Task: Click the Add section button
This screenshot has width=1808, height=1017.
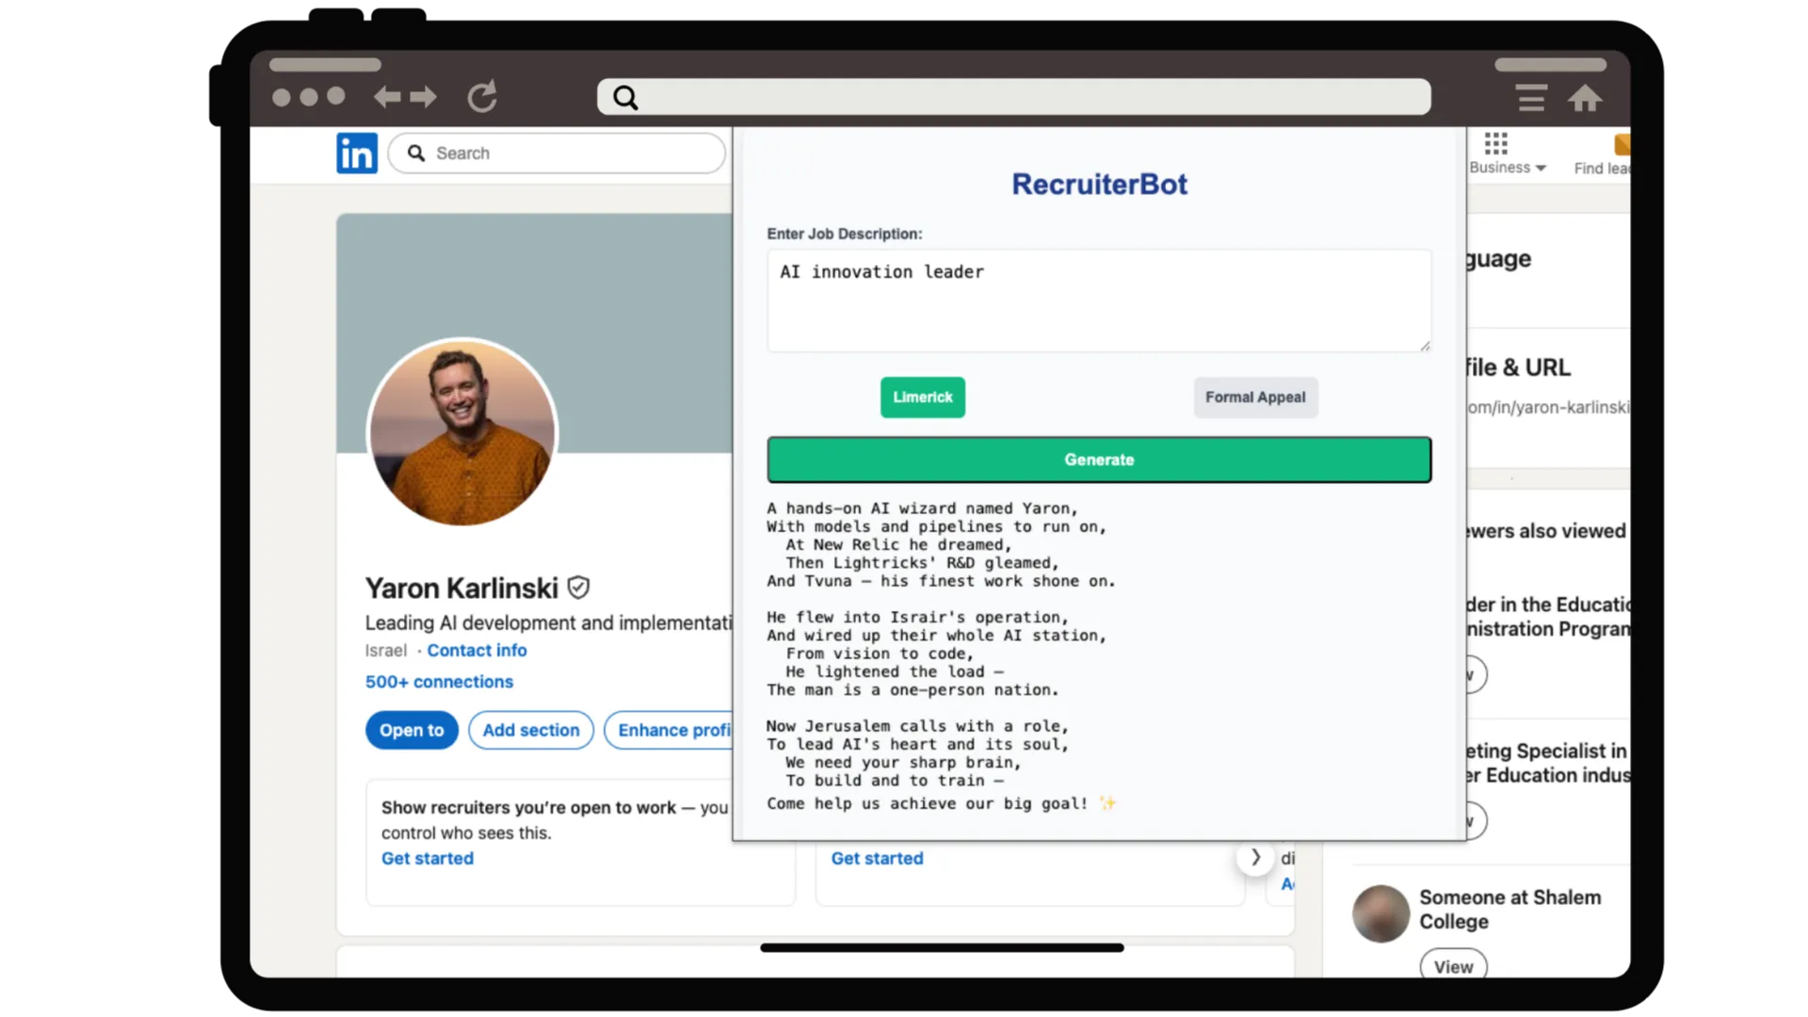Action: pyautogui.click(x=531, y=731)
